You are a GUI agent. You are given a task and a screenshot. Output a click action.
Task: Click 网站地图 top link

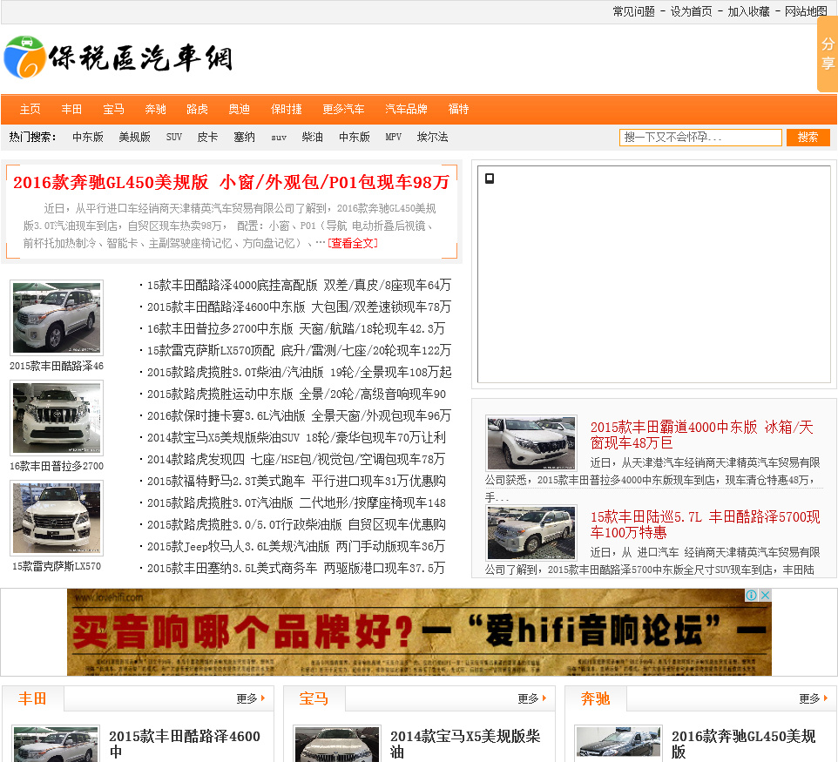(x=806, y=11)
